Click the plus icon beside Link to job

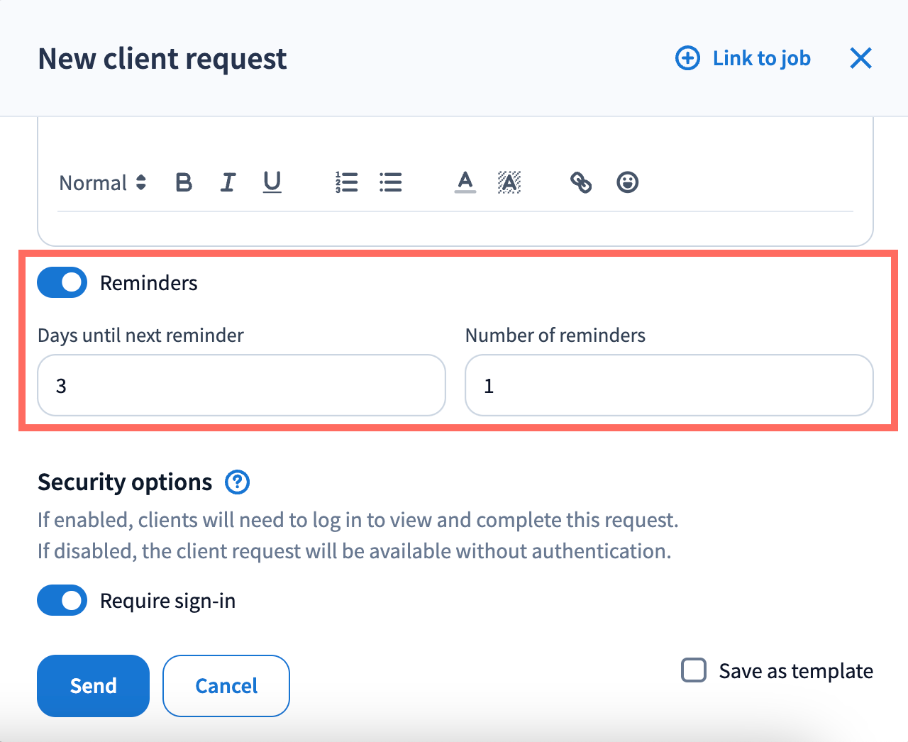687,58
